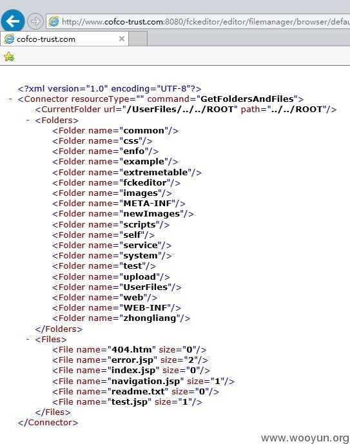Click the cofco-trust.com tab favicon

click(9, 39)
